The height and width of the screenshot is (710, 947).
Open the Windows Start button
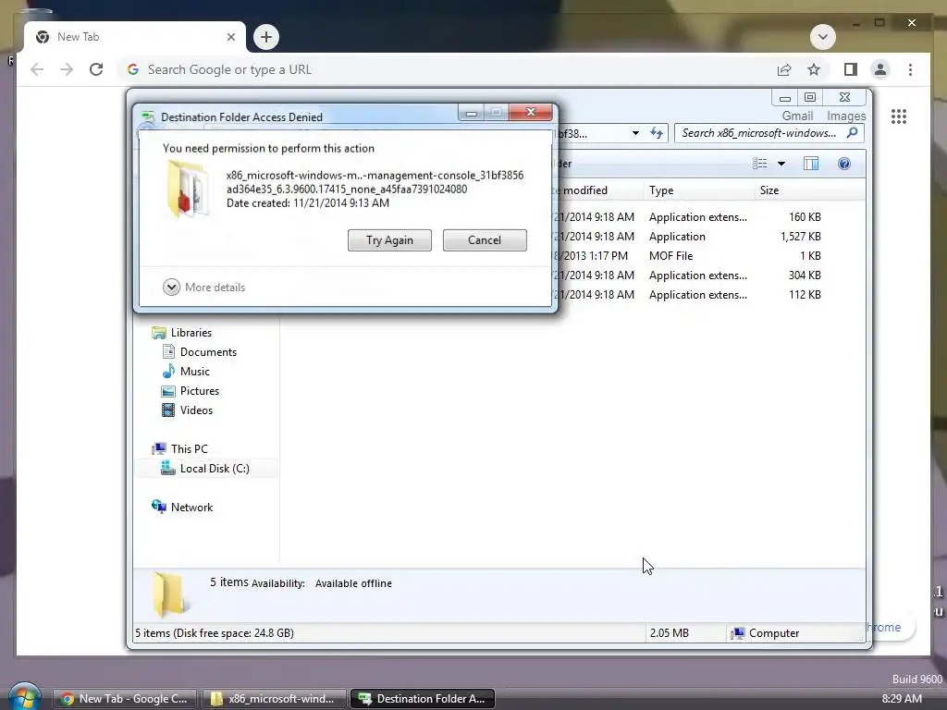tap(25, 697)
